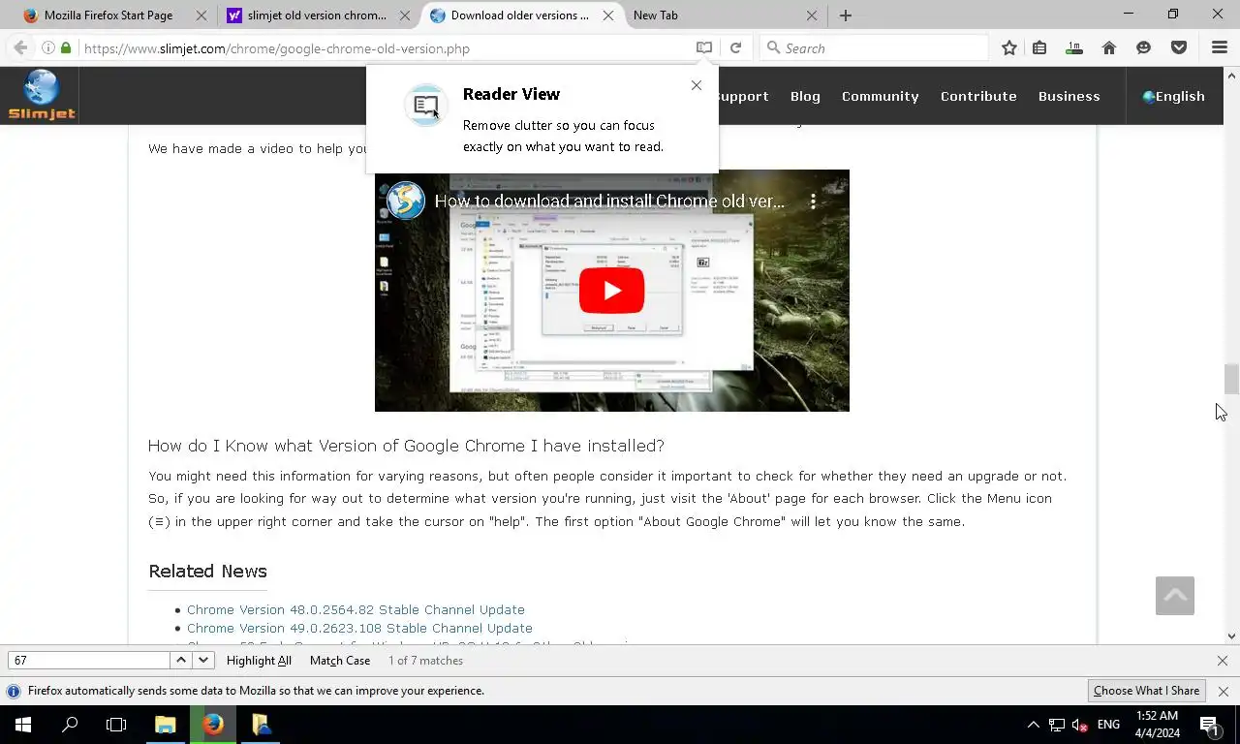This screenshot has width=1240, height=744.
Task: Open the Blog menu item
Action: pyautogui.click(x=805, y=96)
